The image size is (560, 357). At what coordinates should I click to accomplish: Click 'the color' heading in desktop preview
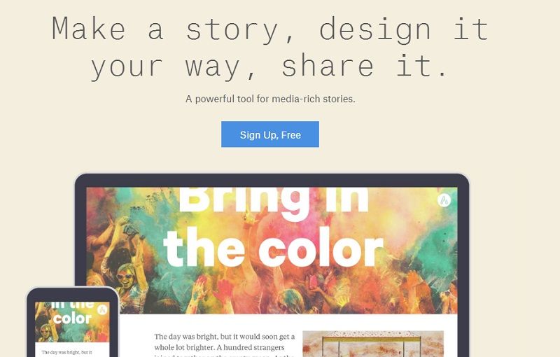click(x=273, y=248)
